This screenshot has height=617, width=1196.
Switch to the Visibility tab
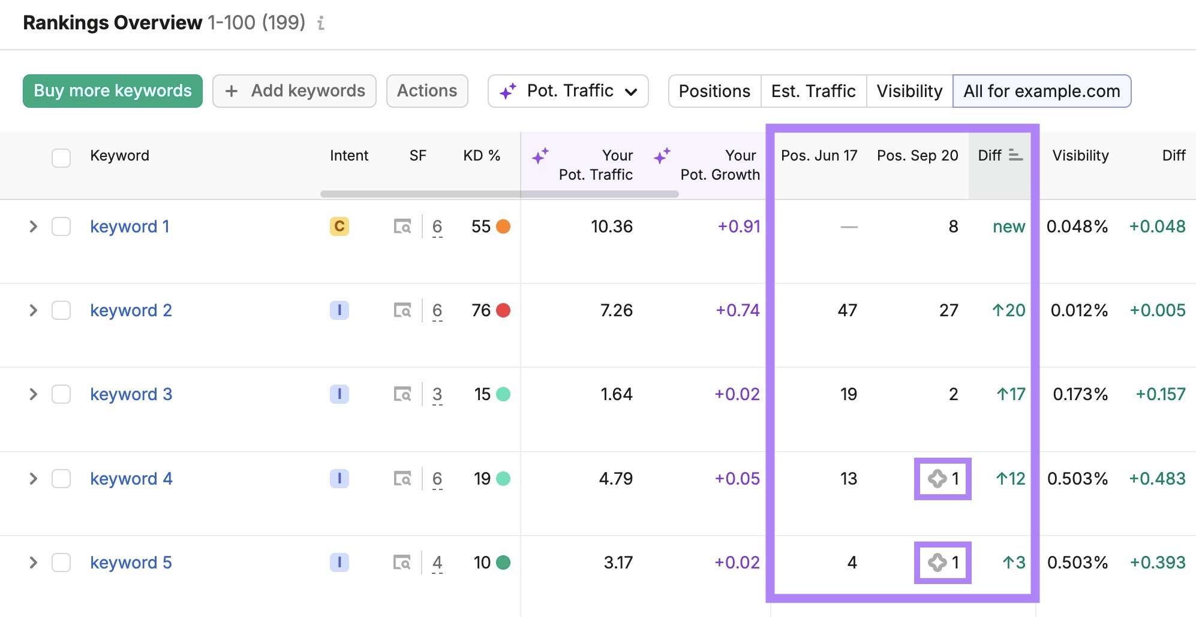point(909,91)
